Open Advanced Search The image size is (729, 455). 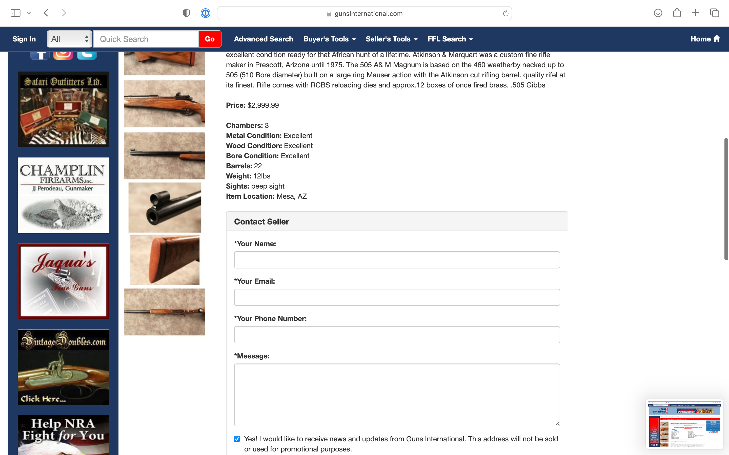(x=263, y=39)
